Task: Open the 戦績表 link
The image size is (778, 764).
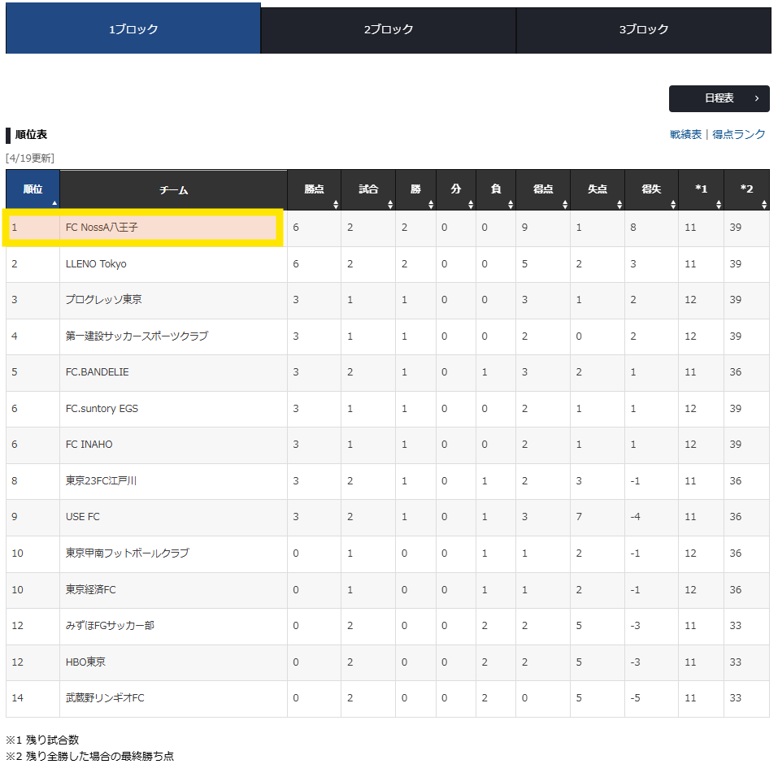Action: point(685,135)
